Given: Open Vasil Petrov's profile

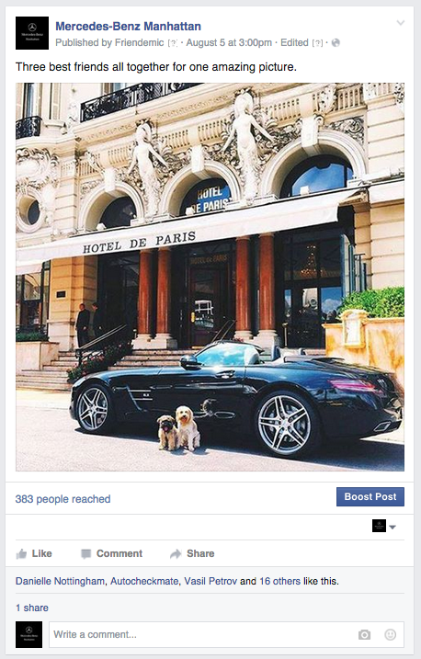Looking at the screenshot, I should [x=210, y=581].
